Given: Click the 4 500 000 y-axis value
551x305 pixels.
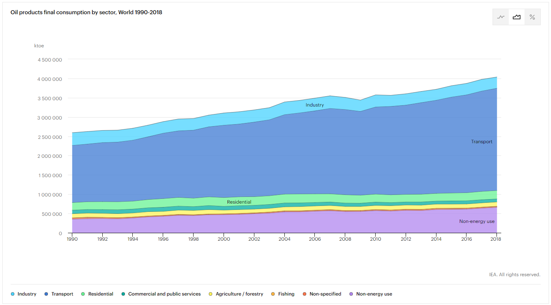Looking at the screenshot, I should point(49,60).
